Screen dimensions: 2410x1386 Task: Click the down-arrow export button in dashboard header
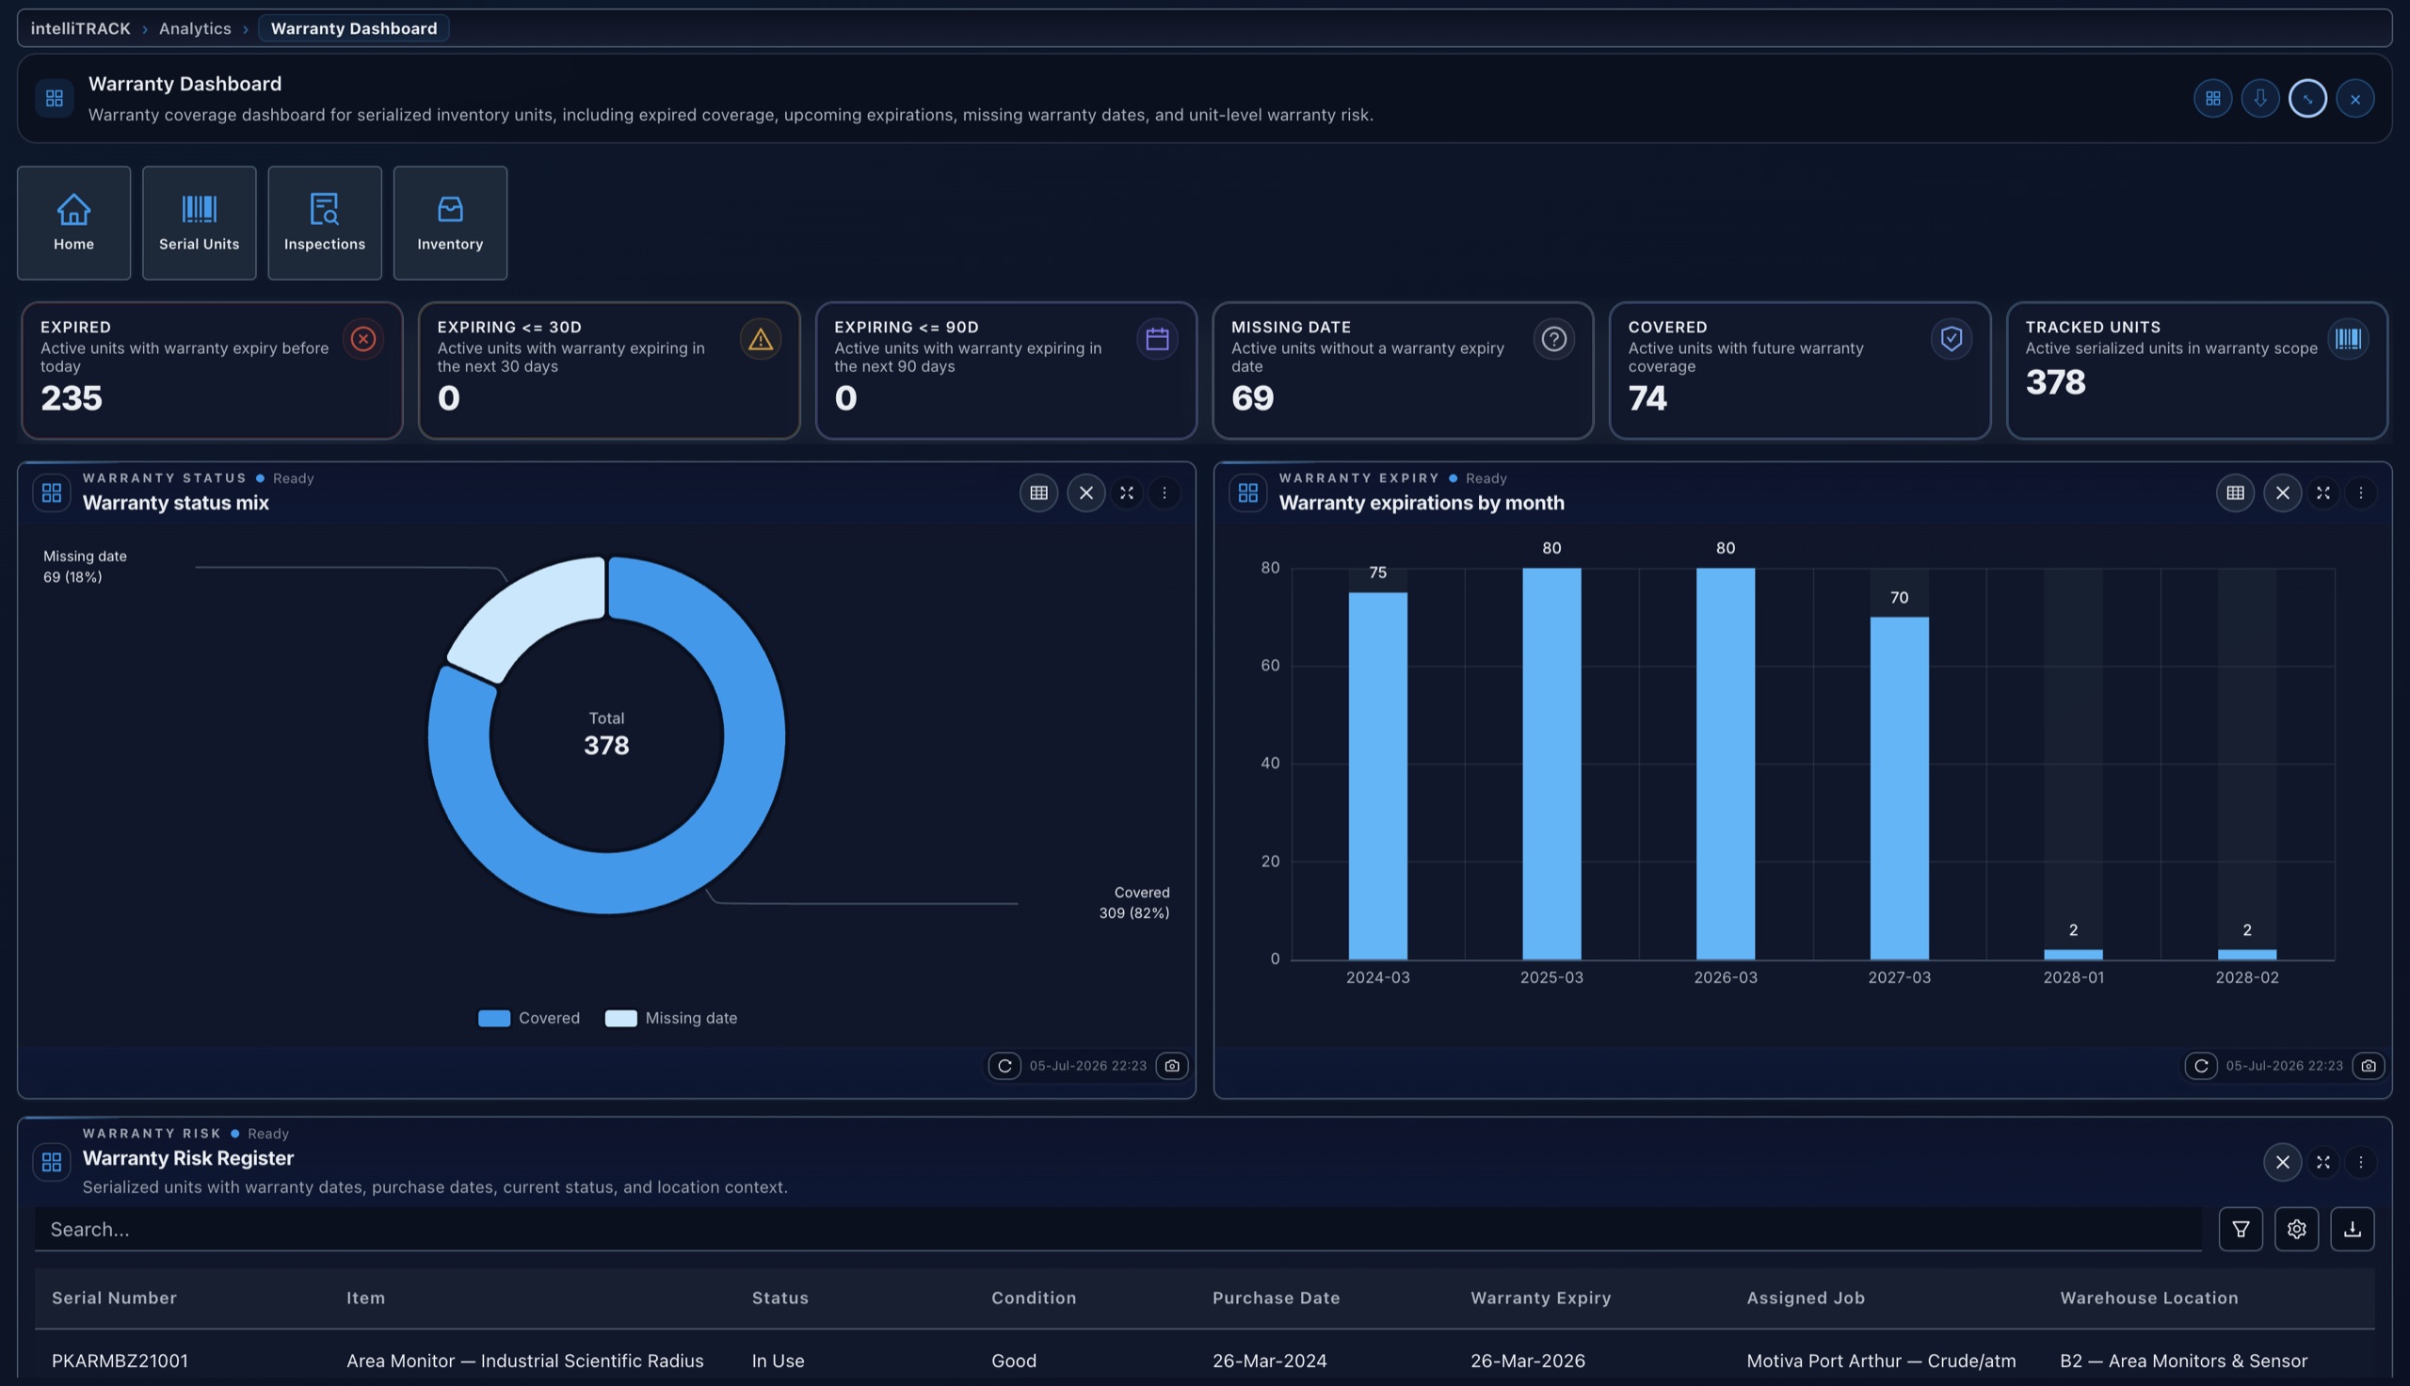2259,98
